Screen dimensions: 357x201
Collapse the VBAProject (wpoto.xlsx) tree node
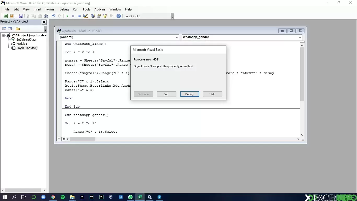[x=4, y=35]
